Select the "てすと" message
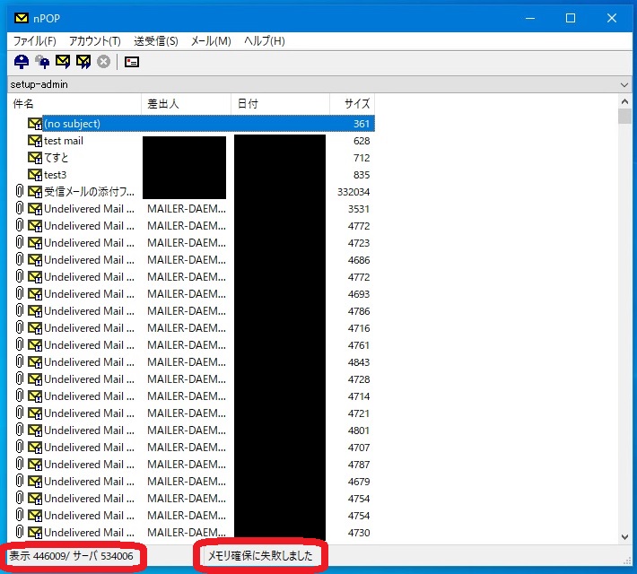Viewport: 637px width, 574px height. 56,158
